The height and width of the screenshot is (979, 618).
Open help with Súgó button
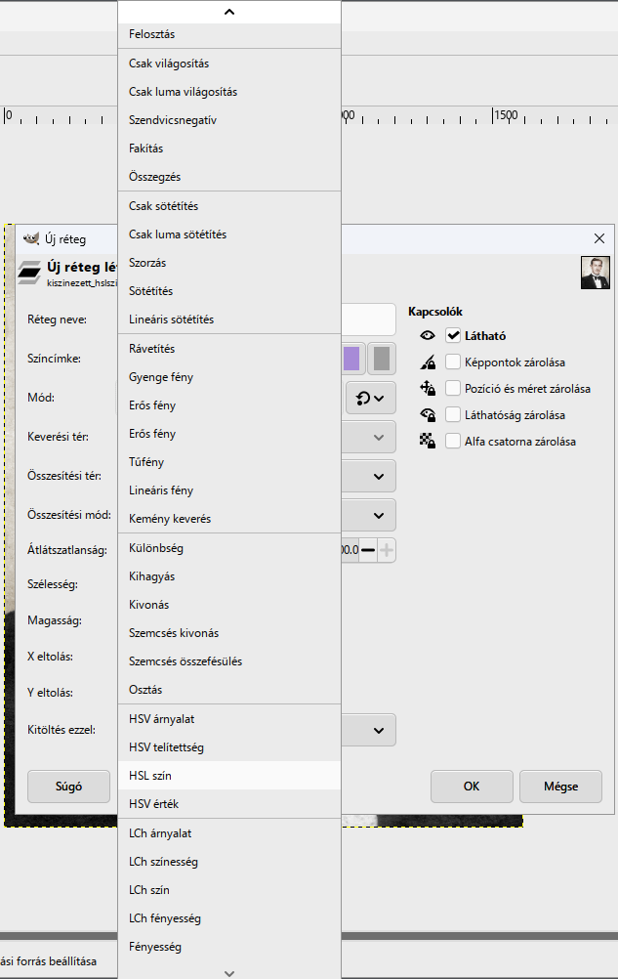[68, 787]
